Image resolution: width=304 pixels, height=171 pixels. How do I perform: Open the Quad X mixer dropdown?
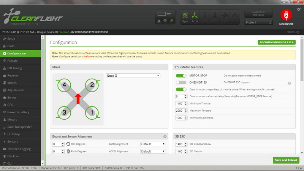click(x=133, y=76)
